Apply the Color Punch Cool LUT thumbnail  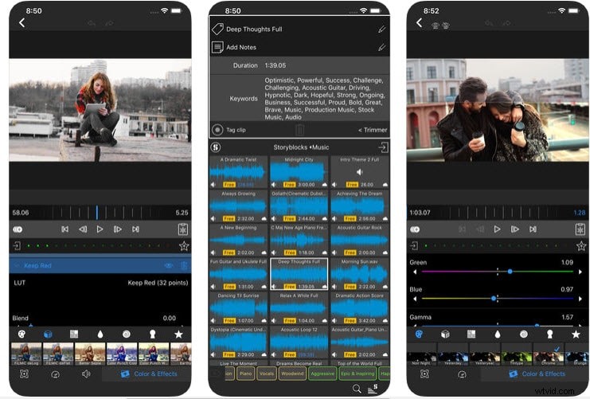tap(122, 354)
